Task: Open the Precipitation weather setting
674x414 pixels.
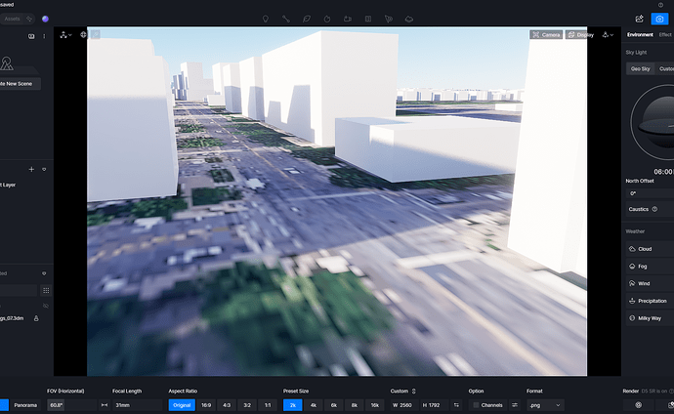Action: click(650, 301)
